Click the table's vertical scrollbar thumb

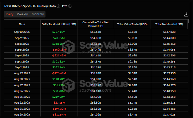[188, 21]
